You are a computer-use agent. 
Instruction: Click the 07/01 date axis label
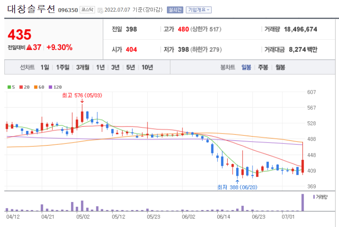click(x=288, y=217)
